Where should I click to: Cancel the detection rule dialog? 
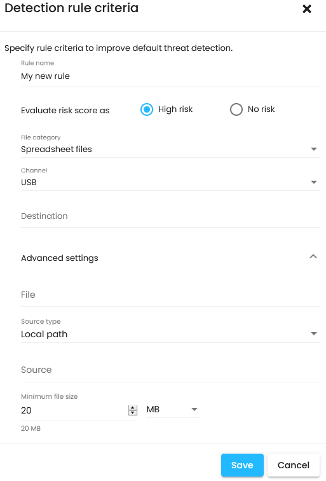pos(294,465)
